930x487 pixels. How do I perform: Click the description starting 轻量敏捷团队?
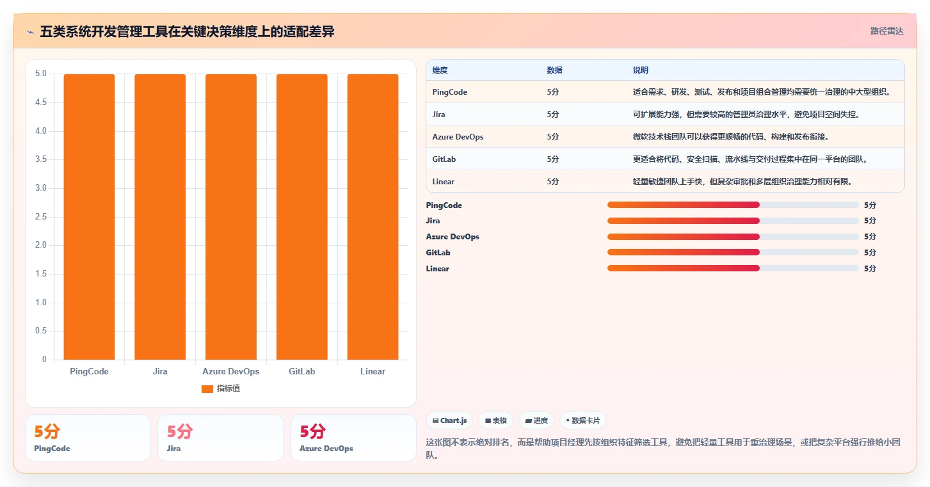(x=742, y=182)
